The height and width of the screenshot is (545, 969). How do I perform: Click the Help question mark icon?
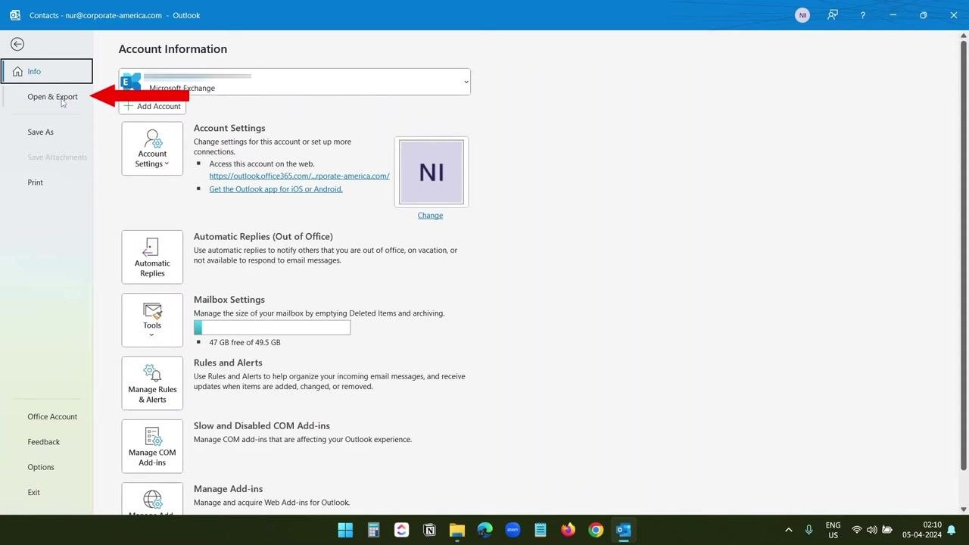click(x=862, y=15)
